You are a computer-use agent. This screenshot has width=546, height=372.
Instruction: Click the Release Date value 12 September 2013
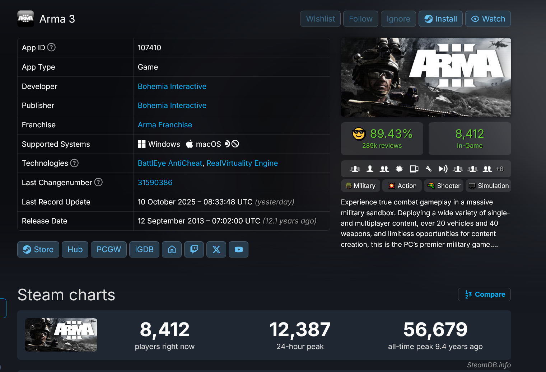click(x=199, y=221)
